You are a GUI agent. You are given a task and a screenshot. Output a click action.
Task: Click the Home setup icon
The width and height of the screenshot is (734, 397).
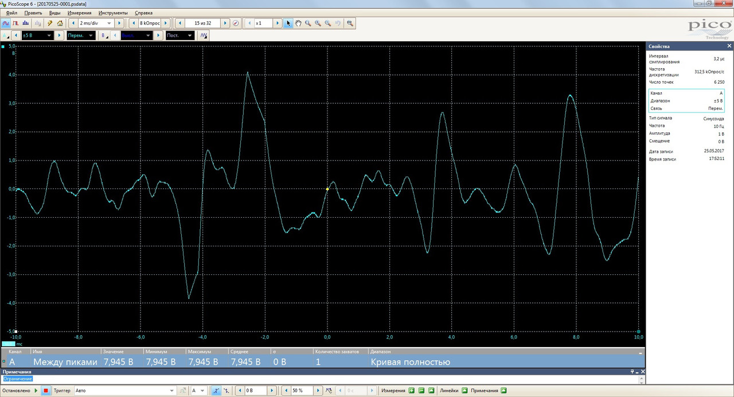point(60,23)
